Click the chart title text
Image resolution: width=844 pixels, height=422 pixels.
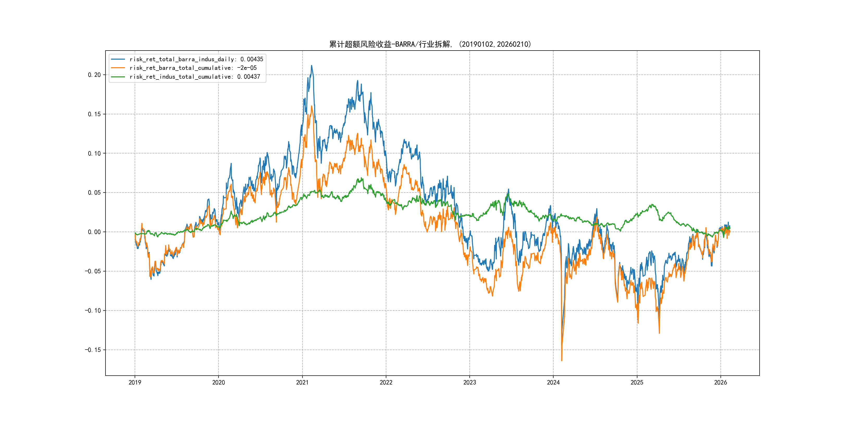(x=430, y=44)
